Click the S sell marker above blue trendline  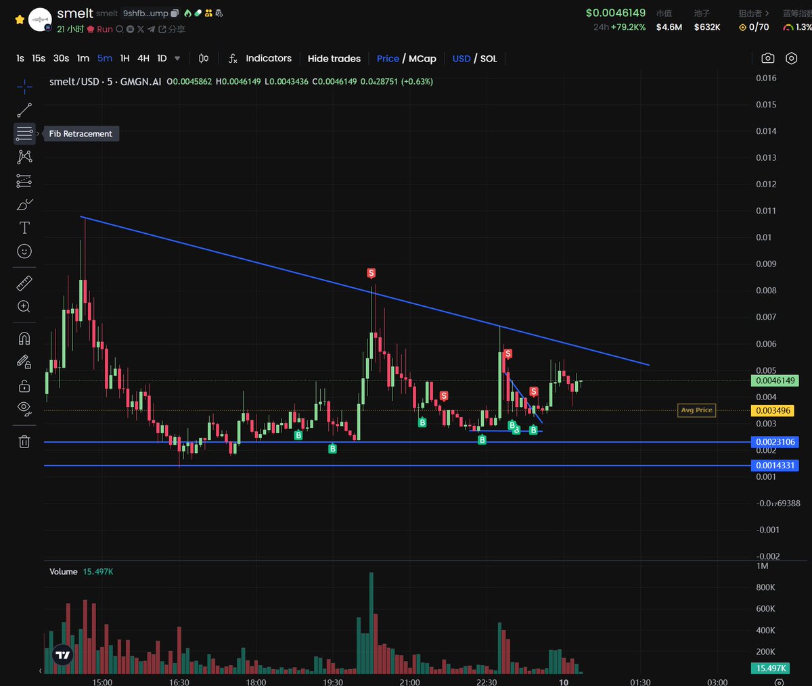coord(371,273)
